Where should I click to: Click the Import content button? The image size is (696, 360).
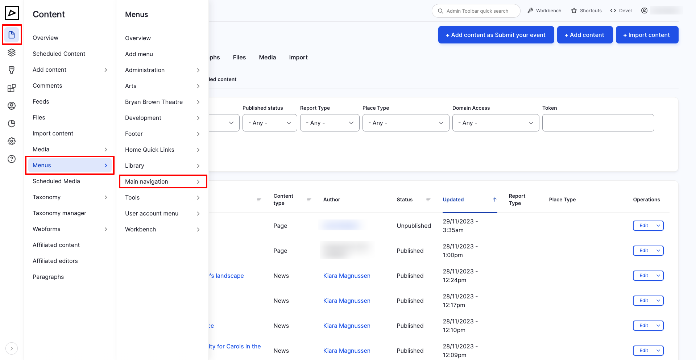(x=647, y=35)
